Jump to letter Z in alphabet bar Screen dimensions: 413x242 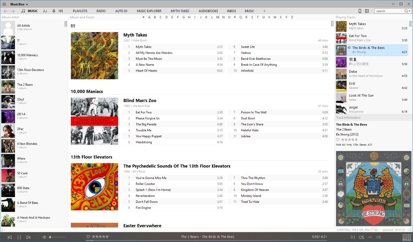pos(292,17)
